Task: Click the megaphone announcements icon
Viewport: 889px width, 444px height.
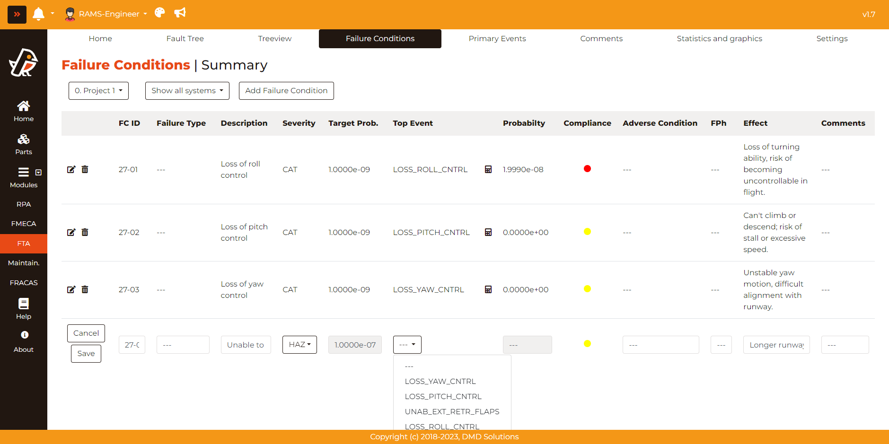Action: tap(180, 13)
